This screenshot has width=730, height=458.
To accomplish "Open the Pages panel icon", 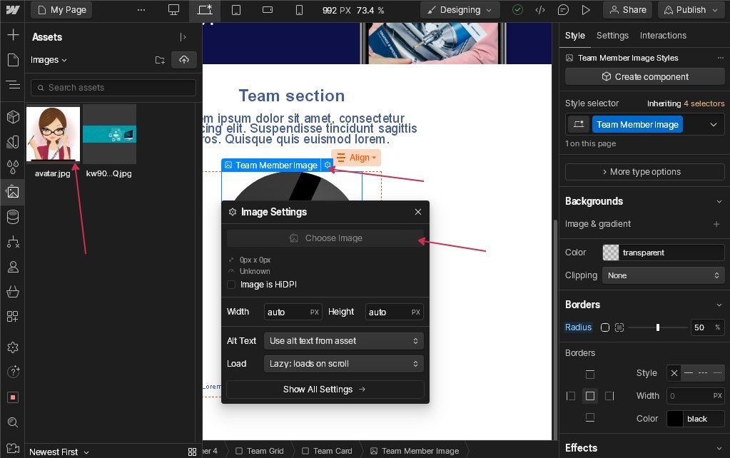I will point(12,60).
